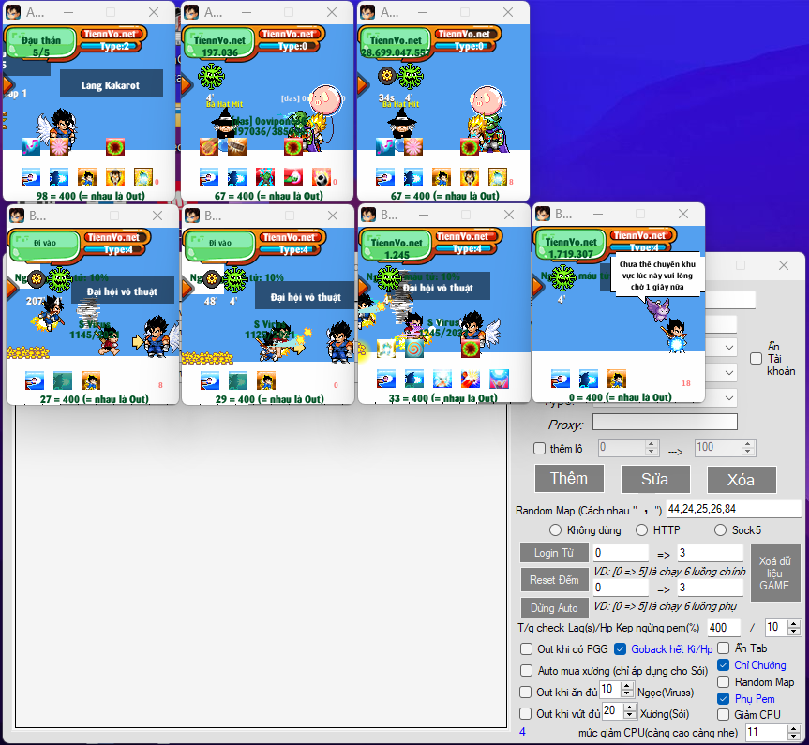Screen dimensions: 809x745
Task: Click the Xoá dữ liệu GAME button
Action: coord(774,573)
